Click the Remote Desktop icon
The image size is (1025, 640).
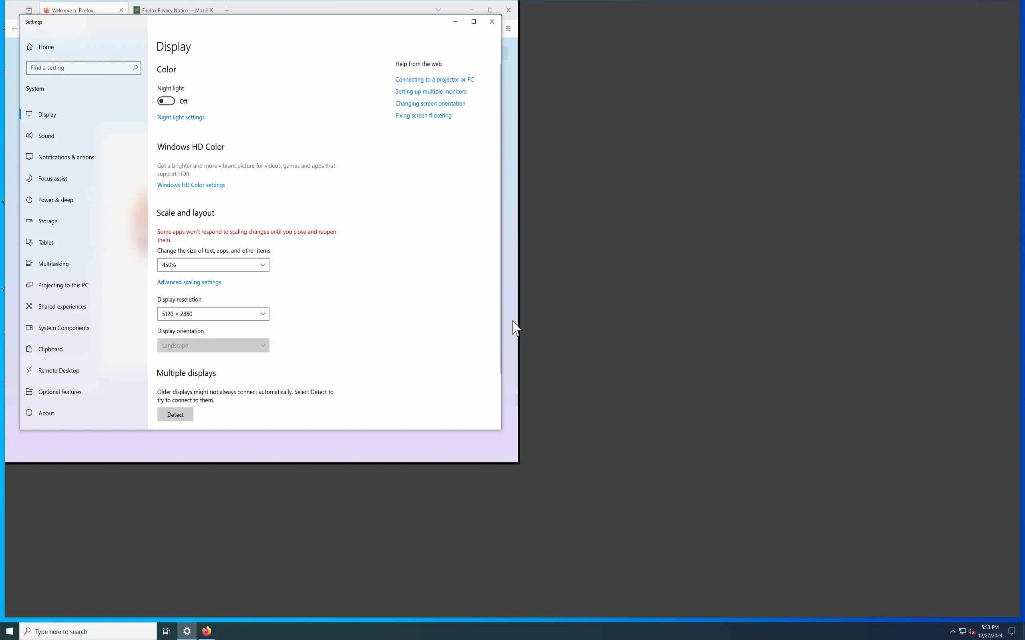[29, 370]
